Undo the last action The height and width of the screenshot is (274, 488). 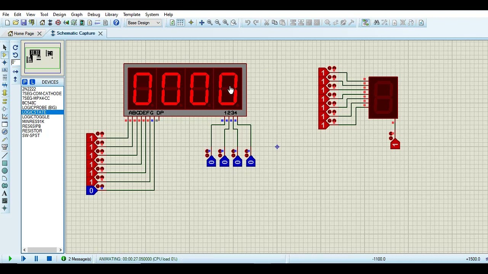coord(248,23)
